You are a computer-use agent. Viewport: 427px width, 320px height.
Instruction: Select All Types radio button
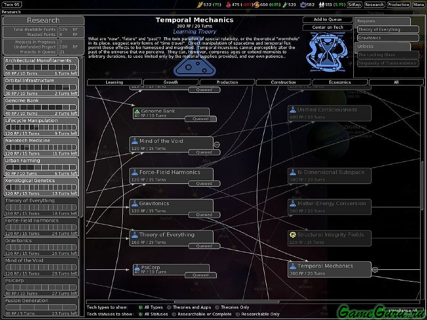coord(140,307)
